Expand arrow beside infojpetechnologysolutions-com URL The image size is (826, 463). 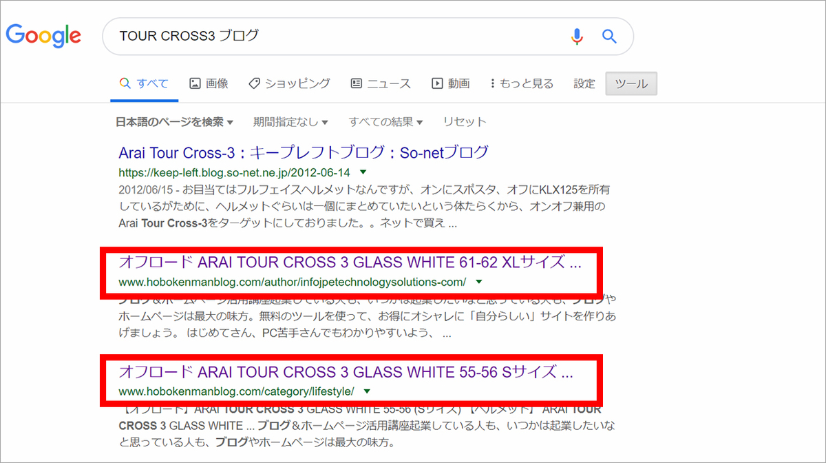[479, 282]
